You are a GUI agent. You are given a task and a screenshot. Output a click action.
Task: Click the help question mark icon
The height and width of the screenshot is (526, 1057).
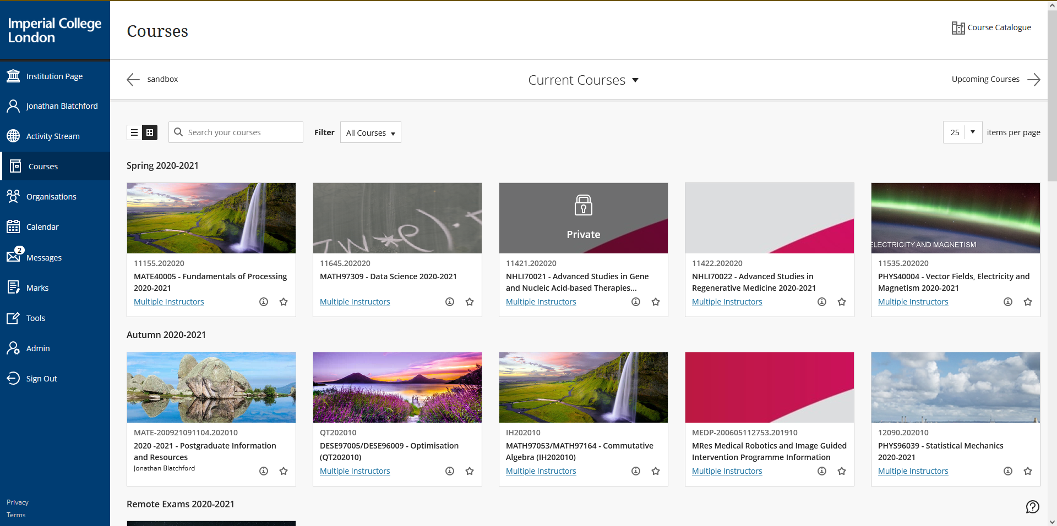[x=1032, y=507]
